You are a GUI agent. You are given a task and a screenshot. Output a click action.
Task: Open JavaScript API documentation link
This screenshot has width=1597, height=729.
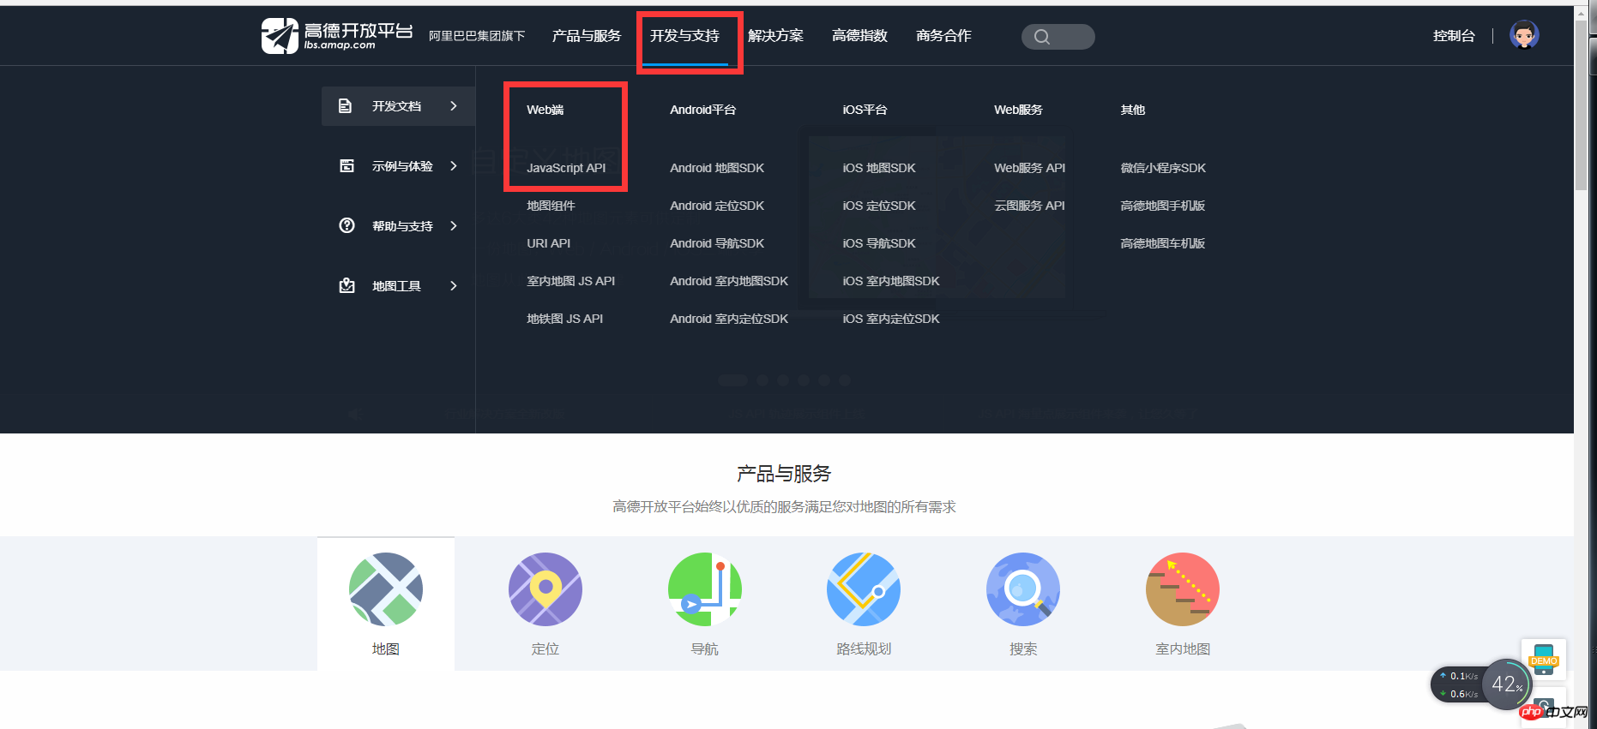pos(566,168)
